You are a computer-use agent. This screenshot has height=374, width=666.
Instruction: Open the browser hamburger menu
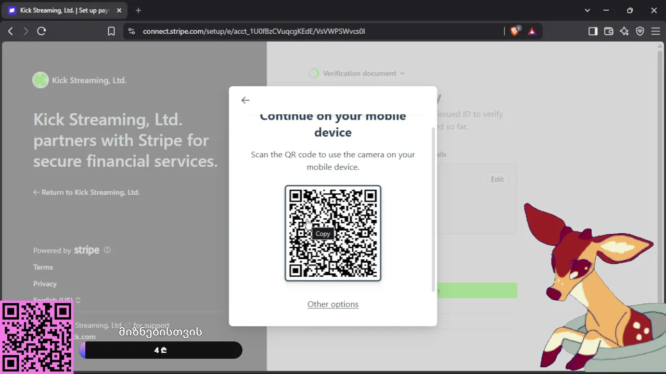click(x=655, y=31)
